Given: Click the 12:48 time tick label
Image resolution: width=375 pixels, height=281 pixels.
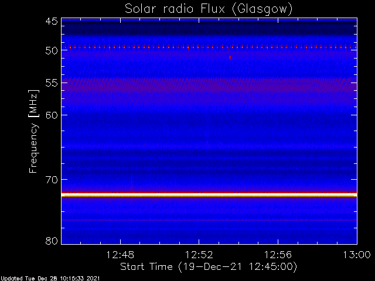Looking at the screenshot, I should 120,255.
